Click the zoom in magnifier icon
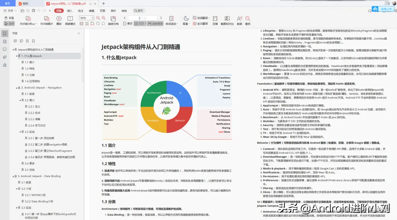This screenshot has width=397, height=220. [103, 18]
